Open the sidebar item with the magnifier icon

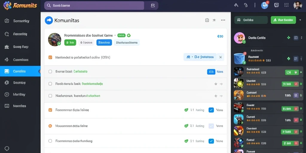pos(20,34)
